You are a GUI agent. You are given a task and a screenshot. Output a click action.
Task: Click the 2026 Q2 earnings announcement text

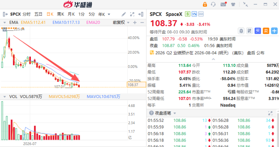210,53
